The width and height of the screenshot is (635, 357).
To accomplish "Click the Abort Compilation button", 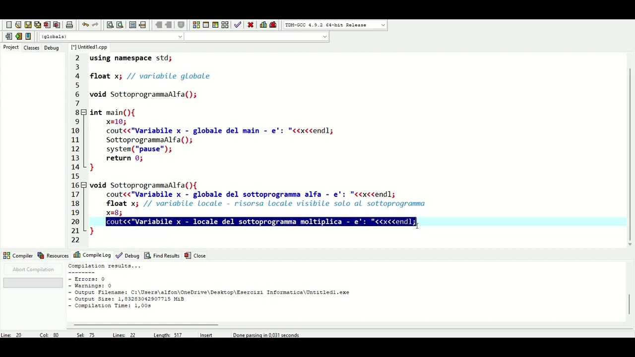I will pos(33,269).
